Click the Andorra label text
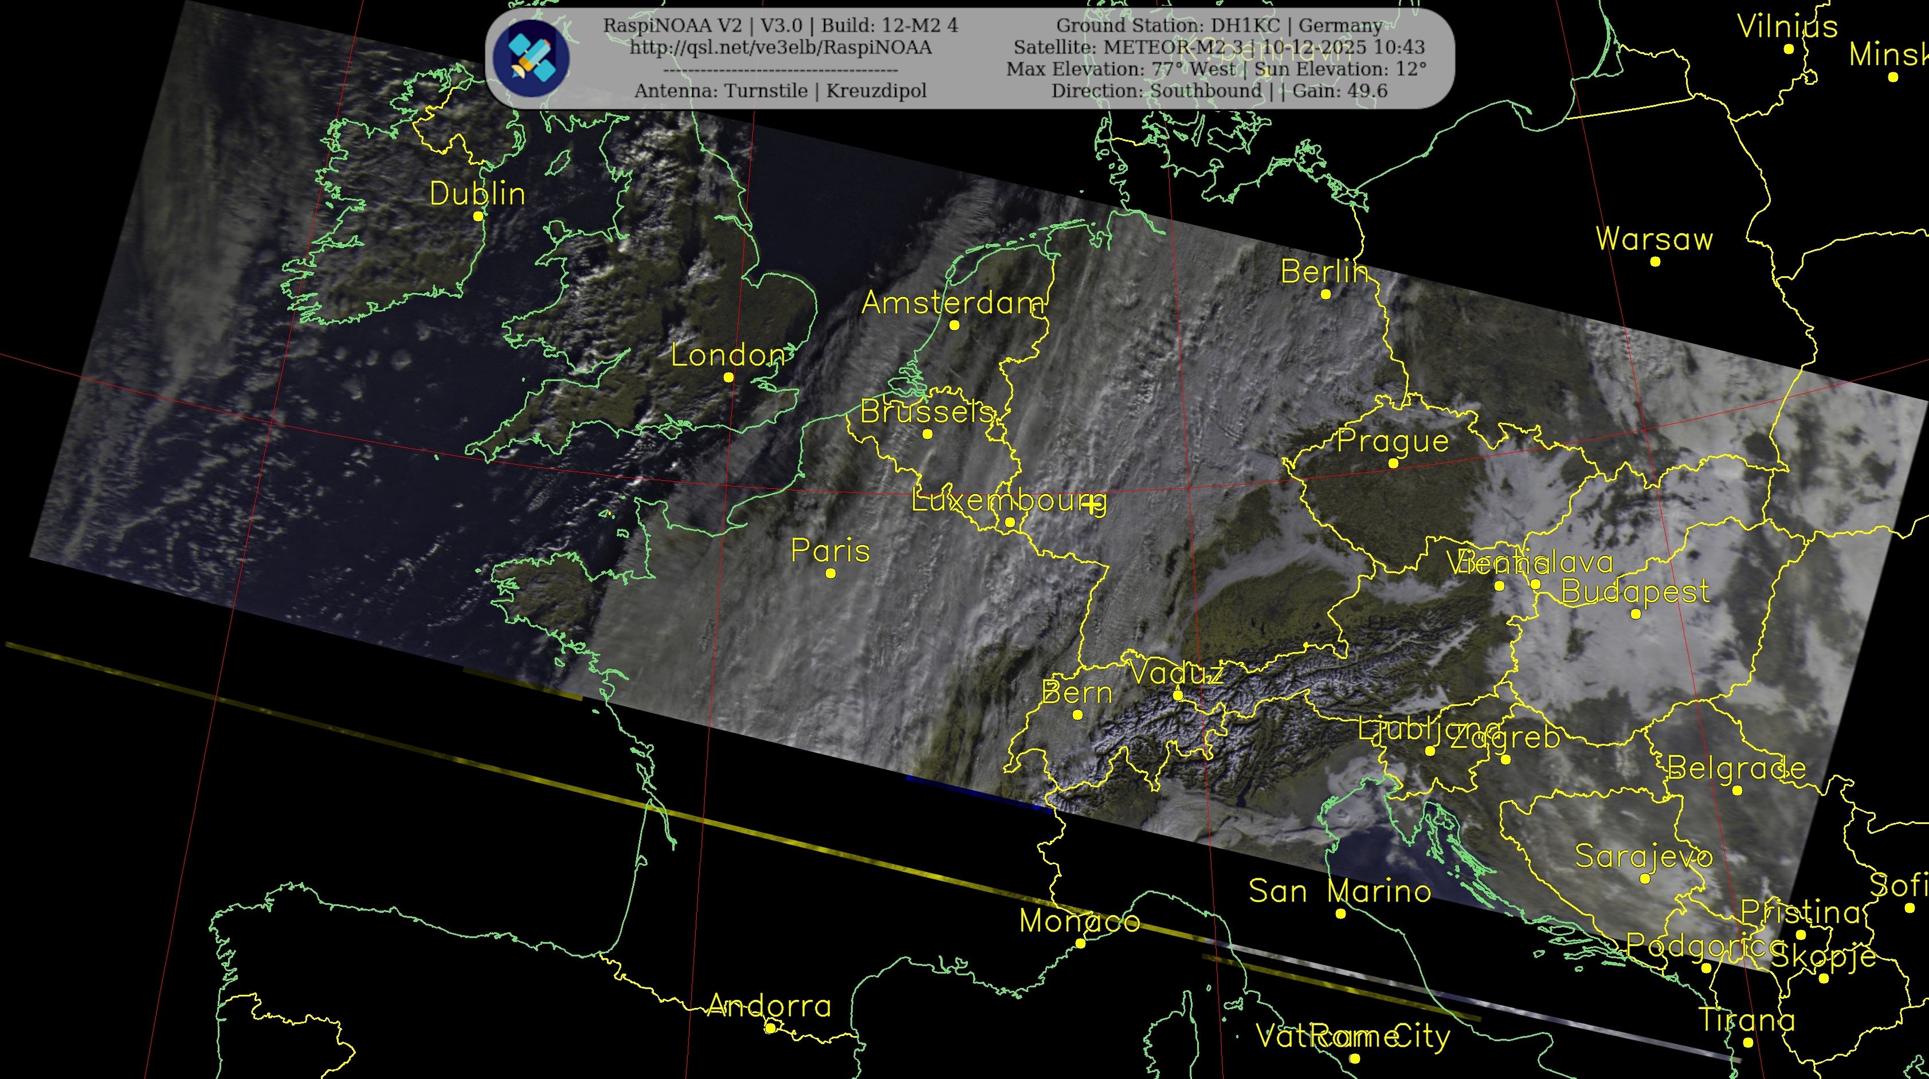Screen dimensions: 1929x1079 770,1006
